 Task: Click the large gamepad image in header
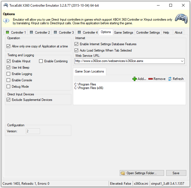[x=181, y=19]
